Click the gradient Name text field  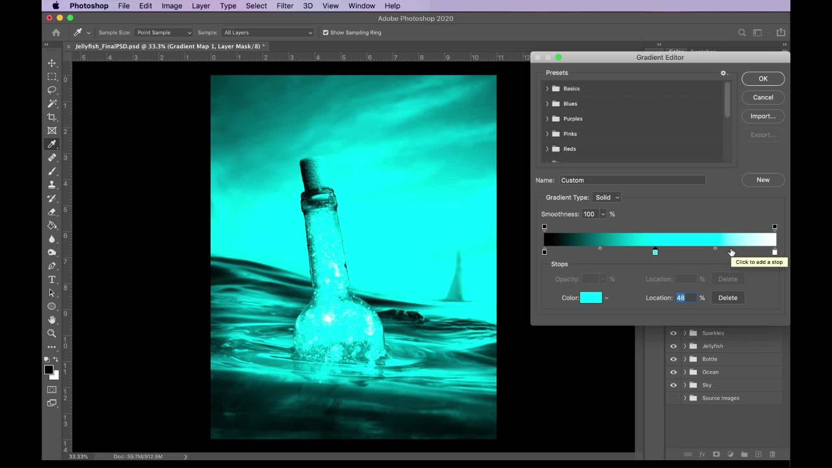632,180
